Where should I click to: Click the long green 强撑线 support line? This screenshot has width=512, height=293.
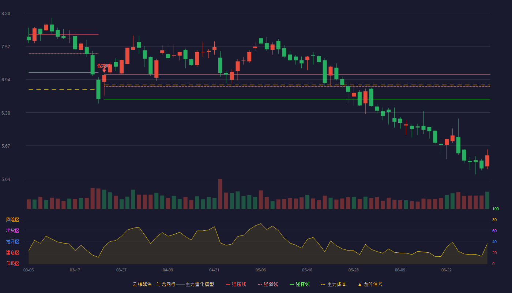coord(297,99)
